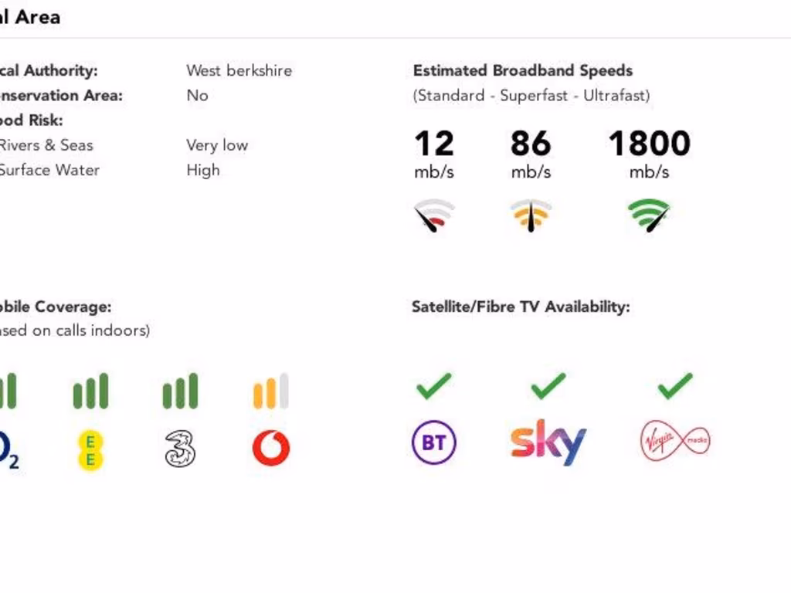
Task: Click the Estimated Broadband Speeds heading
Action: click(523, 70)
